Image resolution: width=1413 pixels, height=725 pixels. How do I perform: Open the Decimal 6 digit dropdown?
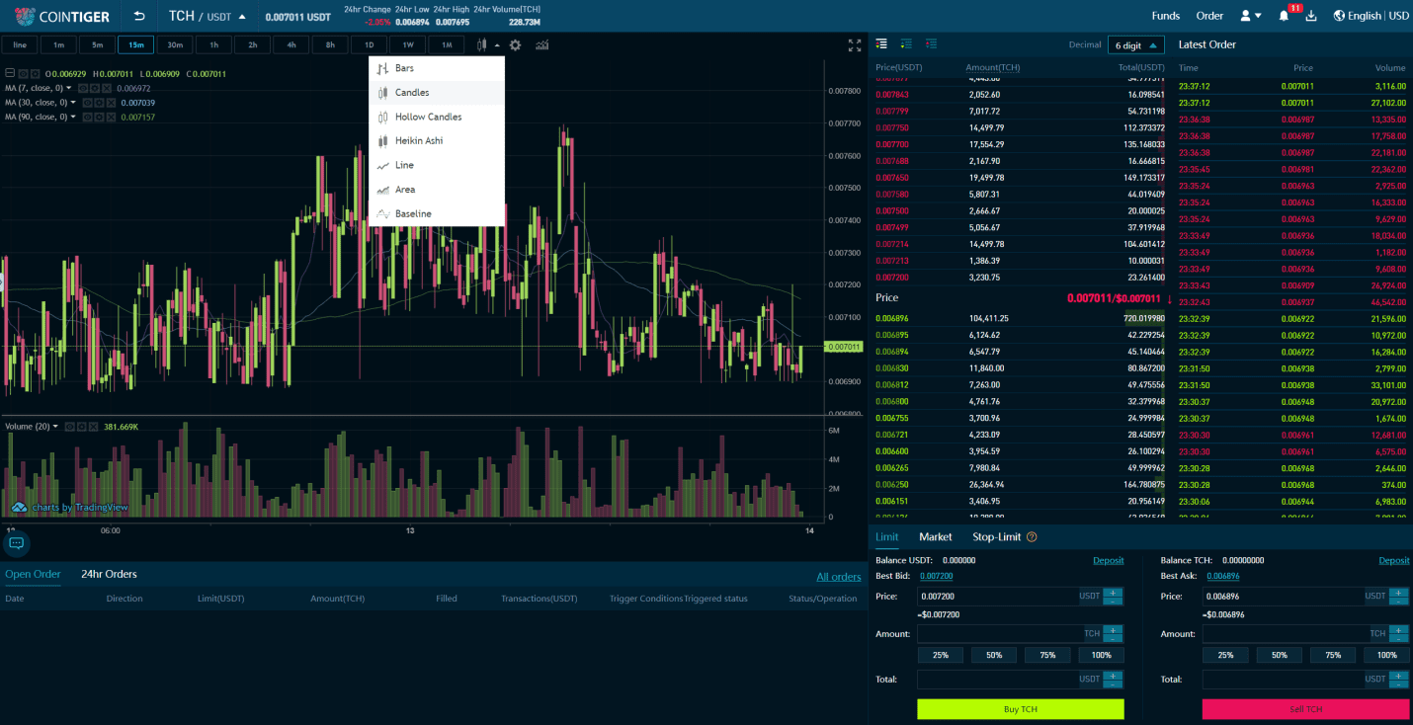click(1135, 44)
